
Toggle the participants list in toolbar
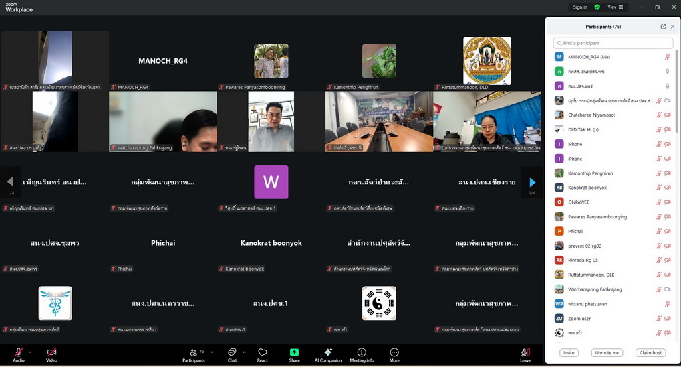(193, 354)
